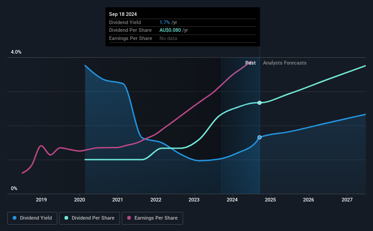Click the Dividend Yield row label in tooltip
Viewport: 373px width, 231px height.
(x=125, y=22)
